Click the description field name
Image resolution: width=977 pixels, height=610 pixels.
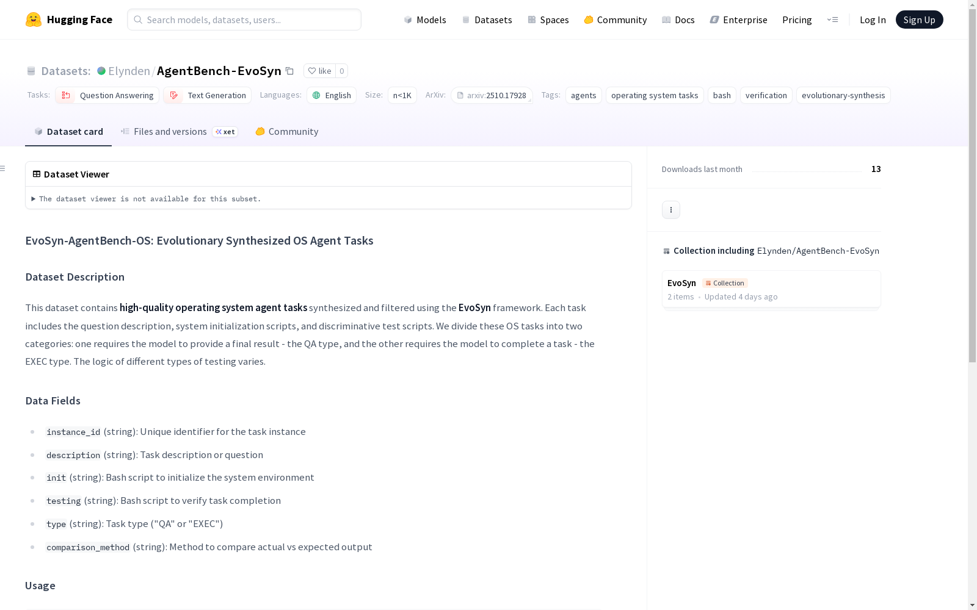[x=73, y=455]
